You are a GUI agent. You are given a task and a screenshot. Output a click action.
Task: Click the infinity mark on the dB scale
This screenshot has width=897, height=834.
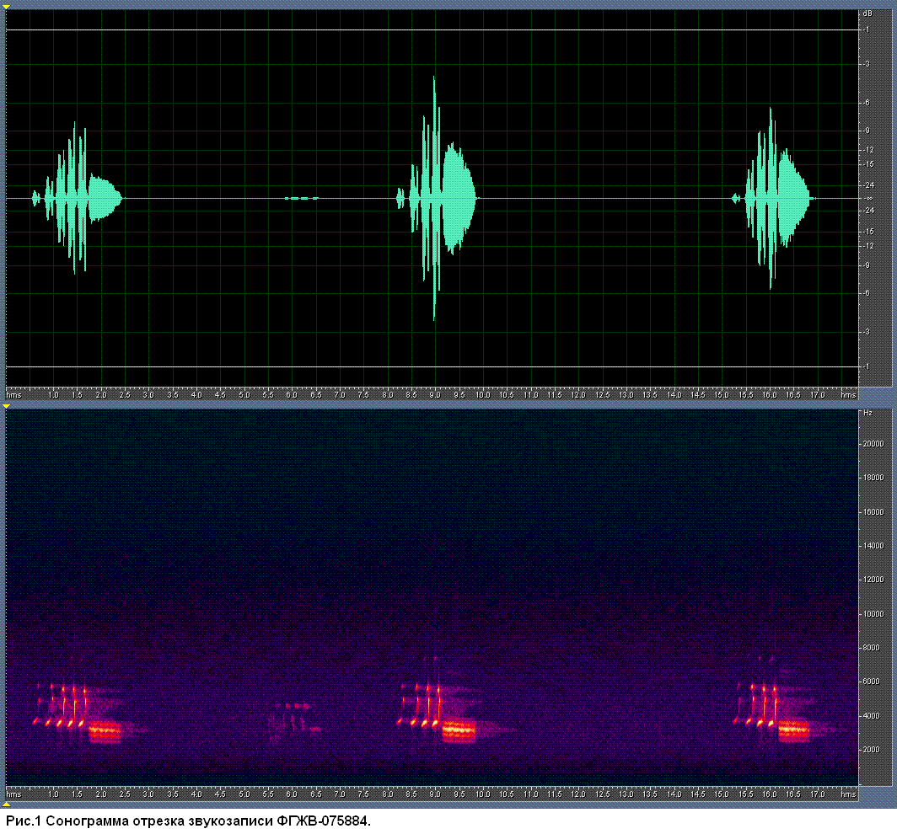(x=869, y=198)
